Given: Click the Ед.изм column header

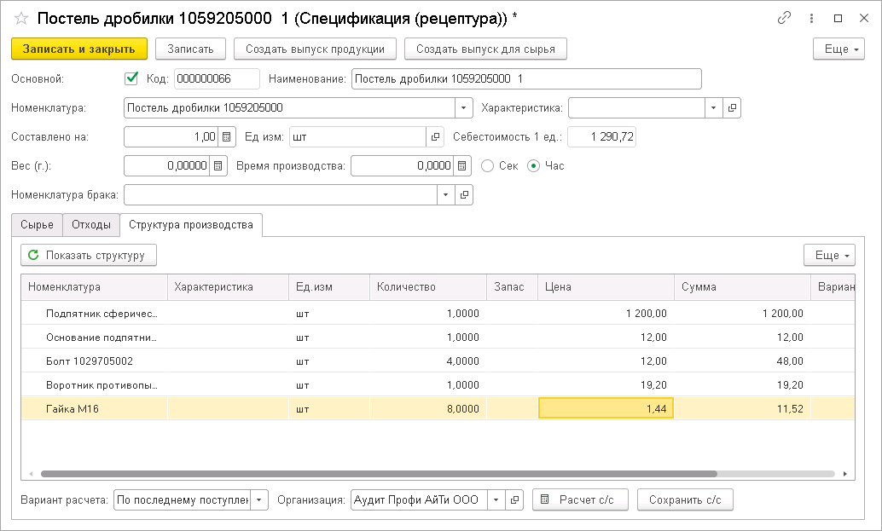Looking at the screenshot, I should click(329, 286).
